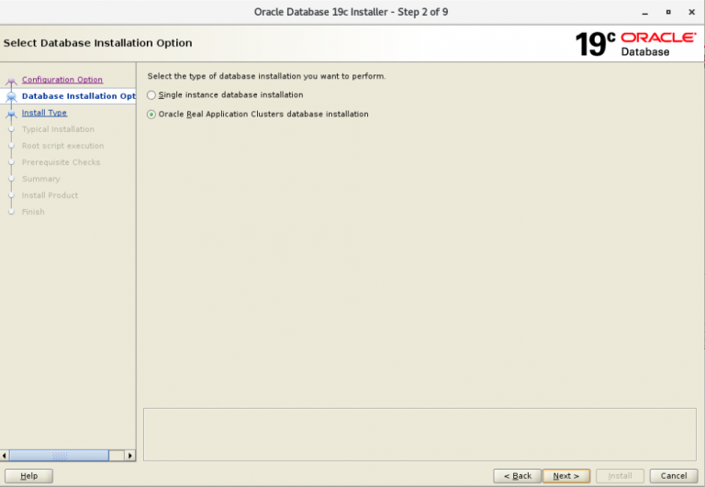This screenshot has height=487, width=705.
Task: Click the Next button
Action: [565, 476]
